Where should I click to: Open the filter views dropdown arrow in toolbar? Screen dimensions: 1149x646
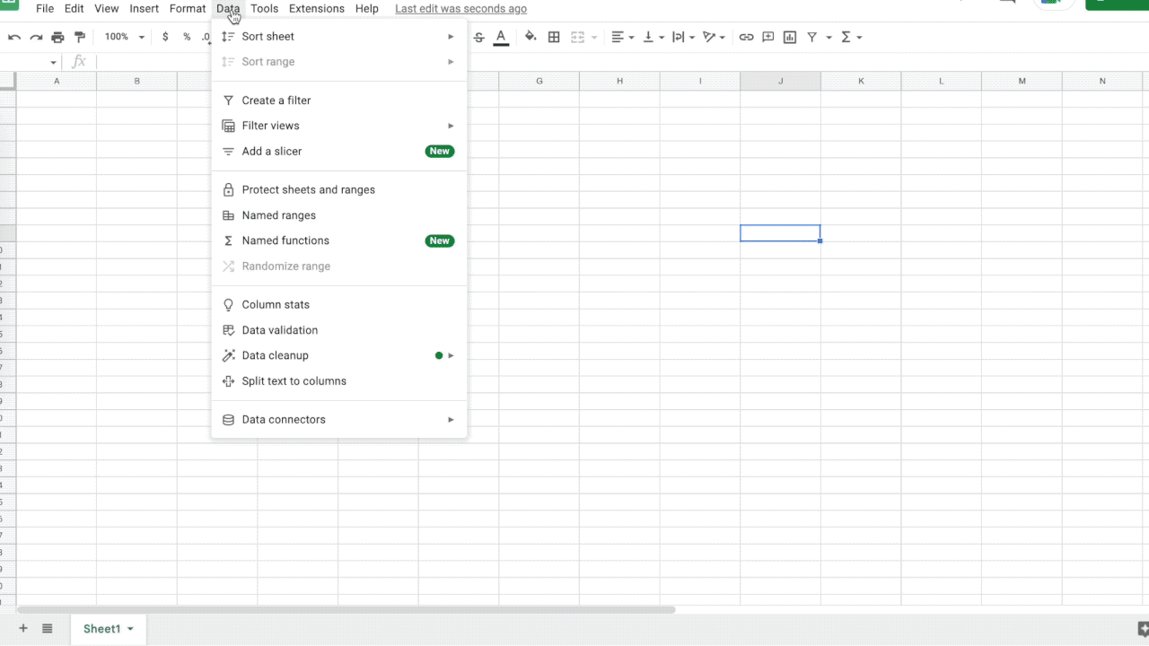pyautogui.click(x=829, y=38)
